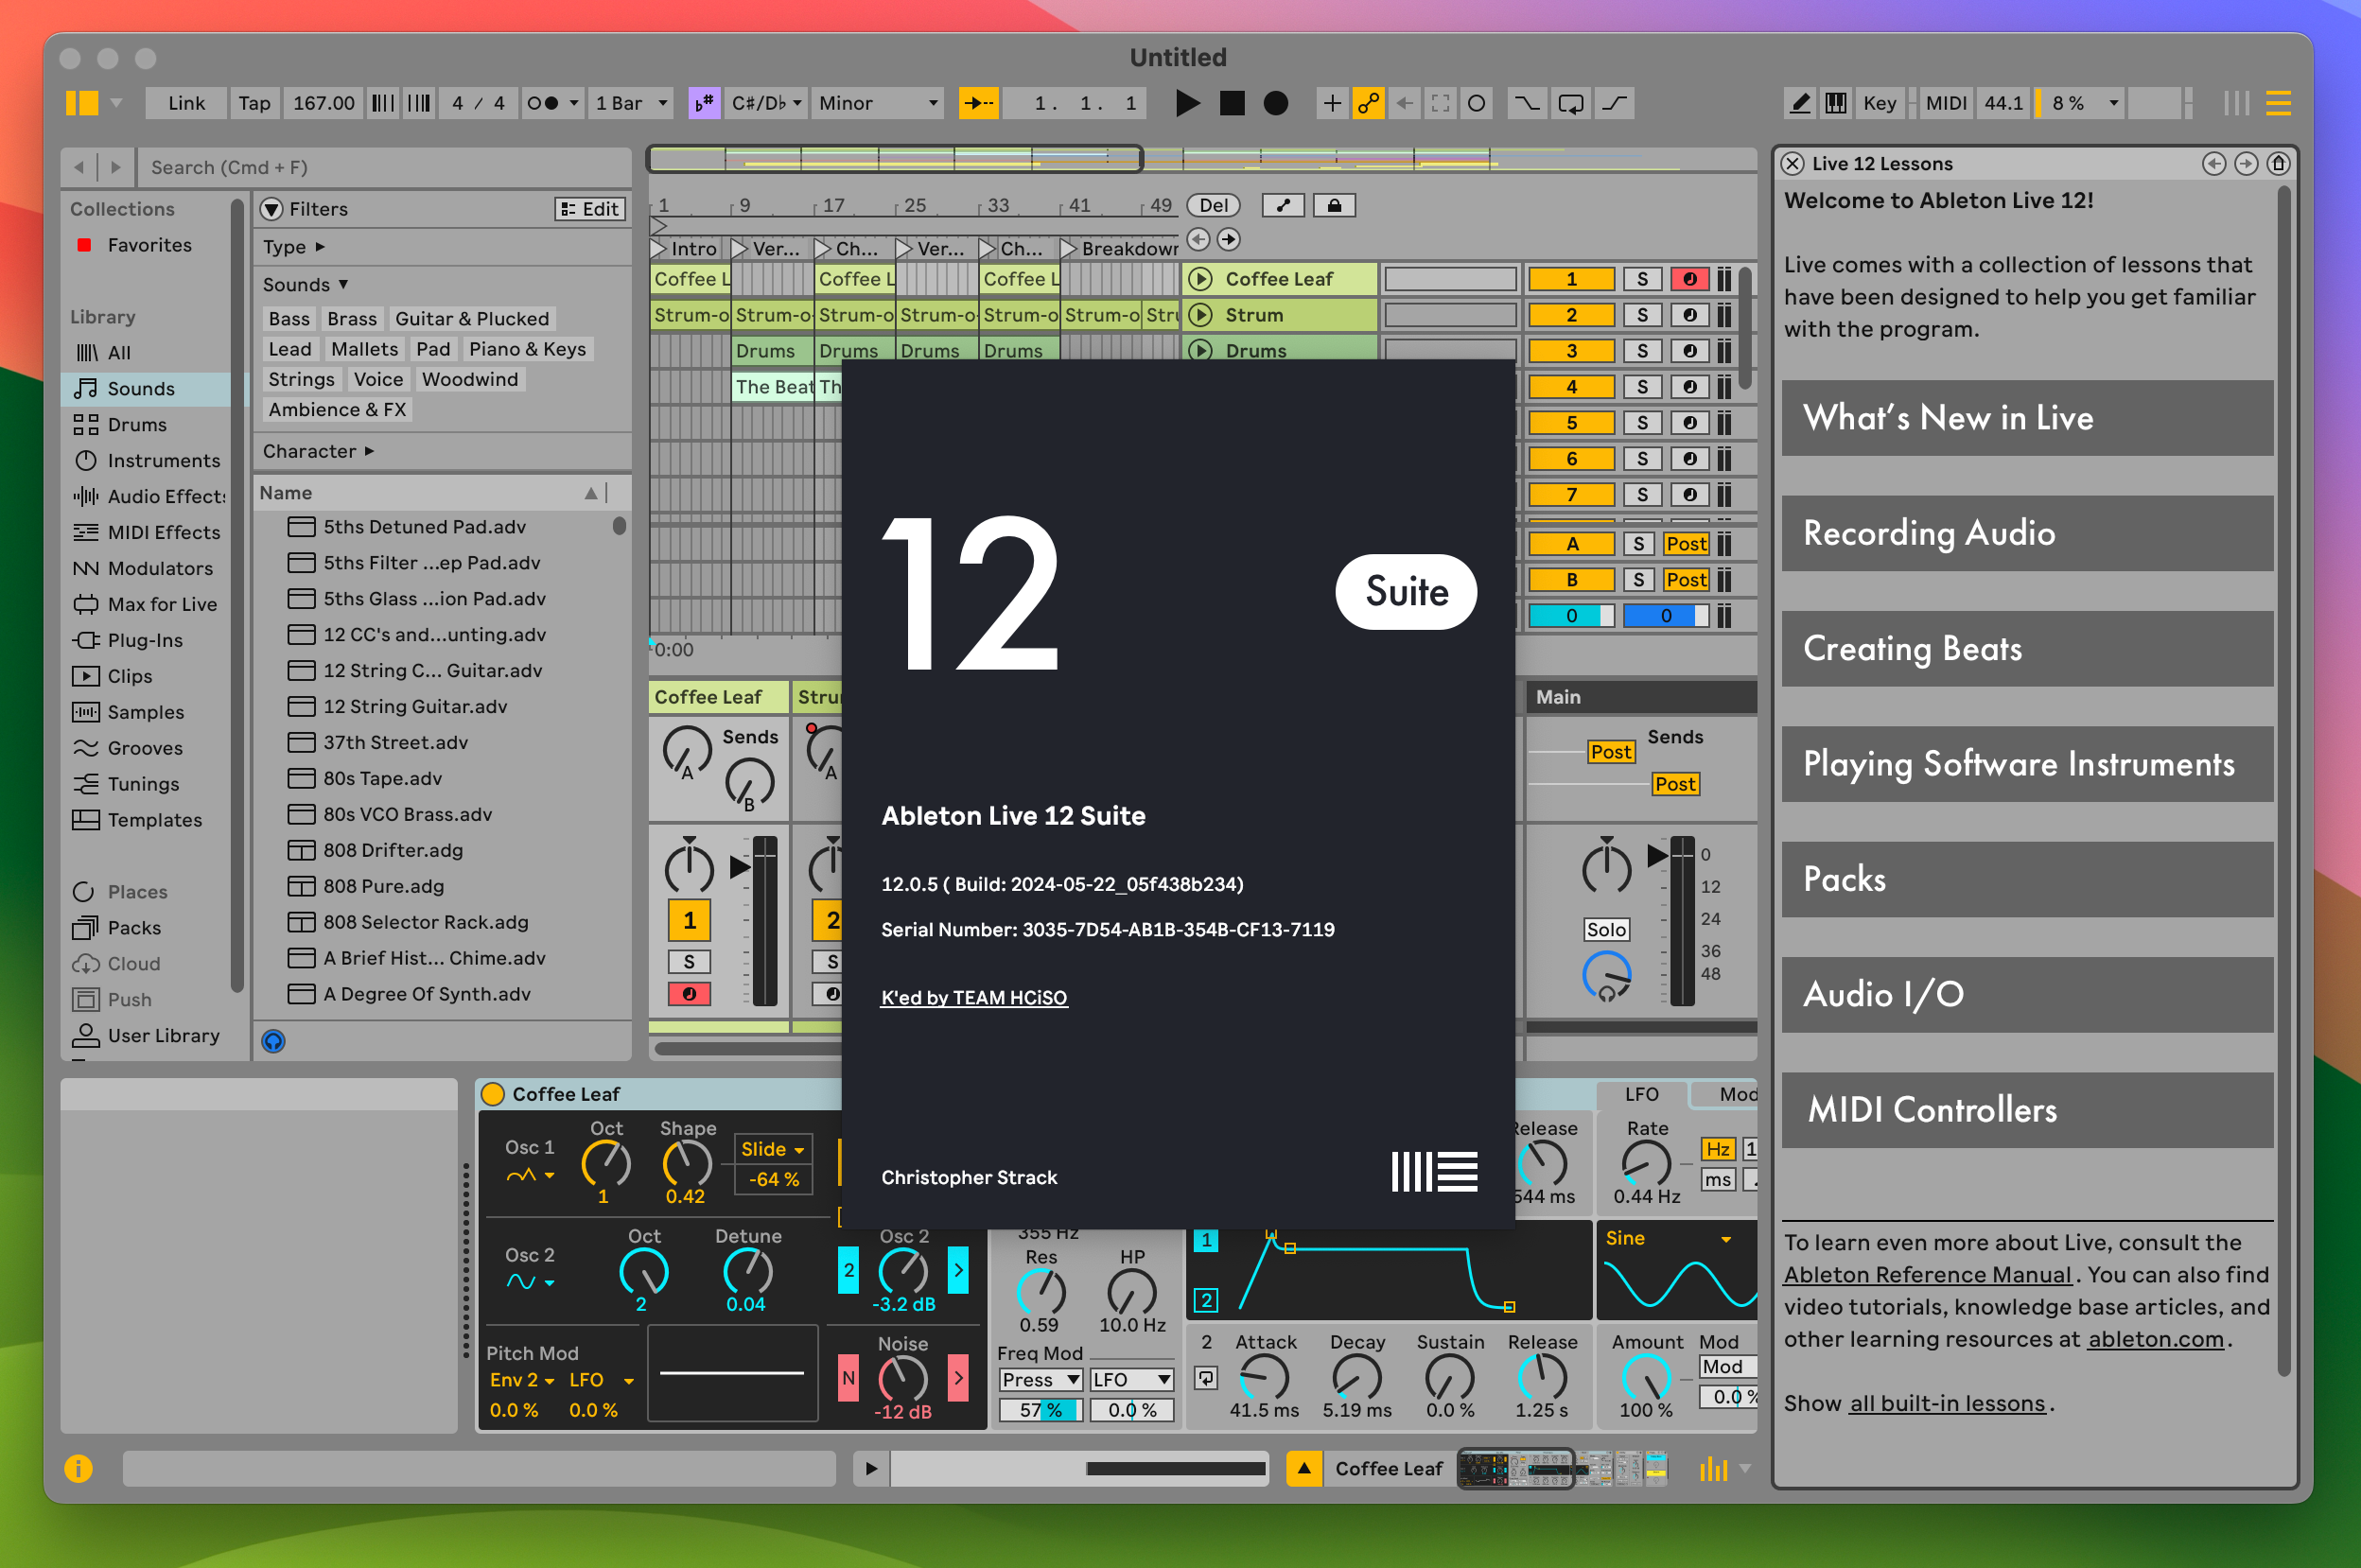
Task: Collapse the Sounds filter group
Action: coord(305,285)
